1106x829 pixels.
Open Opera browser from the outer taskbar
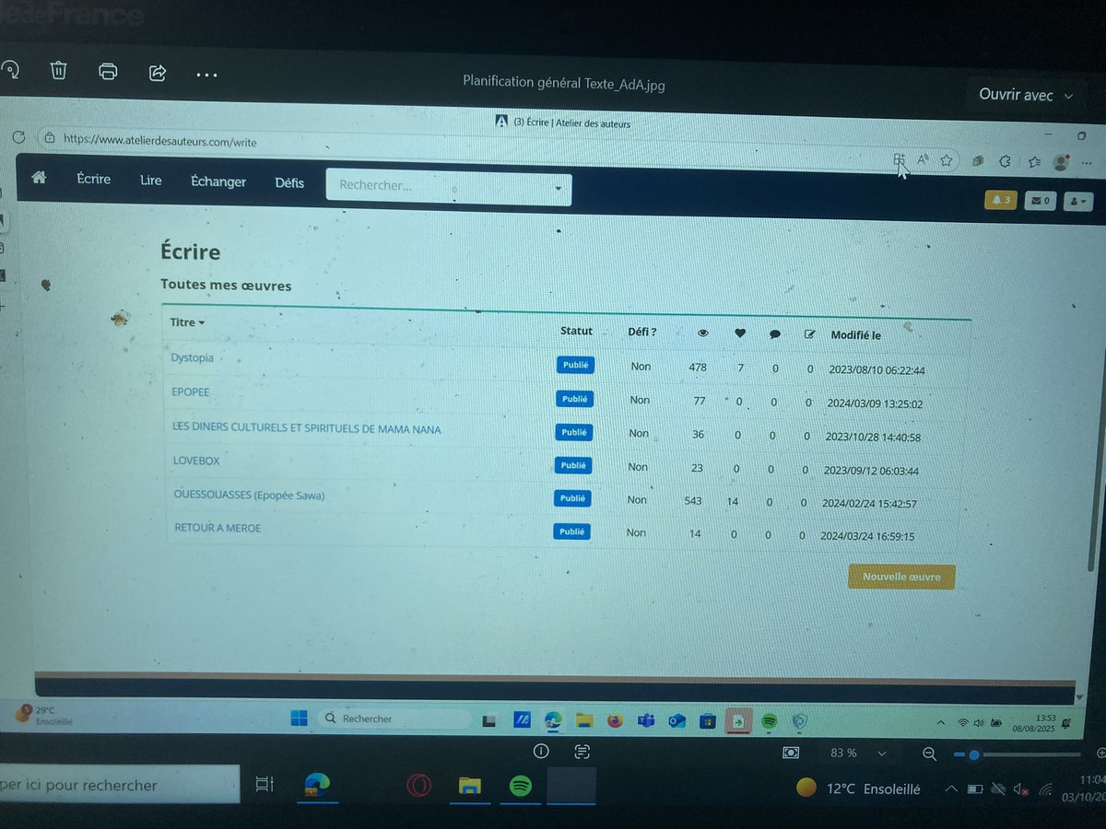click(419, 786)
